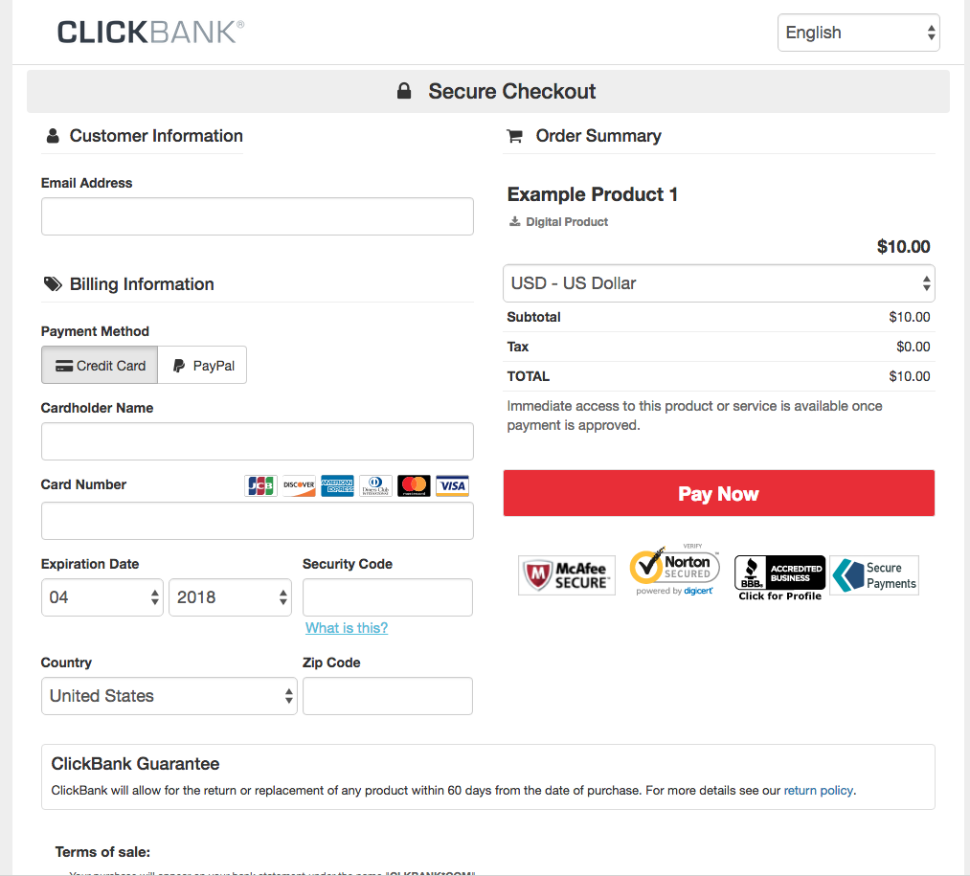Click the Email Address input field
Image resolution: width=970 pixels, height=876 pixels.
(257, 216)
